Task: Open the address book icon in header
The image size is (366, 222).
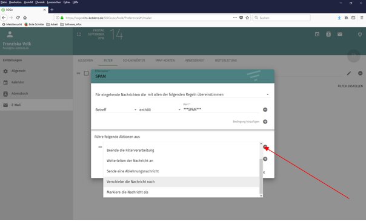Action: pyautogui.click(x=328, y=34)
